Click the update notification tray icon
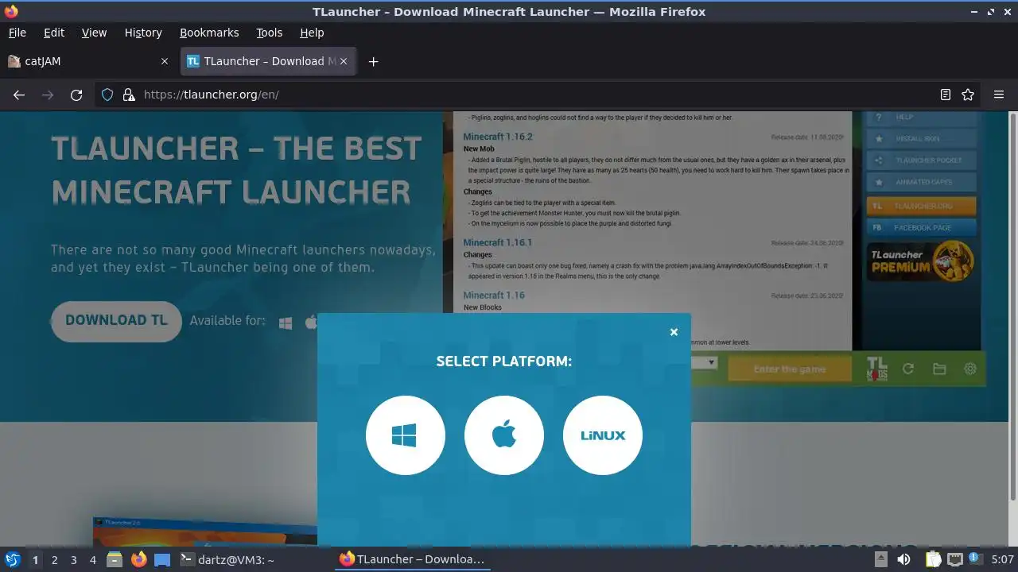The height and width of the screenshot is (572, 1018). [x=973, y=559]
